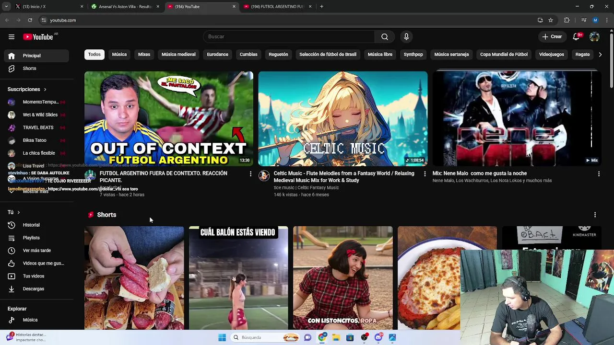Select the Música filter chip
The image size is (614, 345).
[119, 54]
